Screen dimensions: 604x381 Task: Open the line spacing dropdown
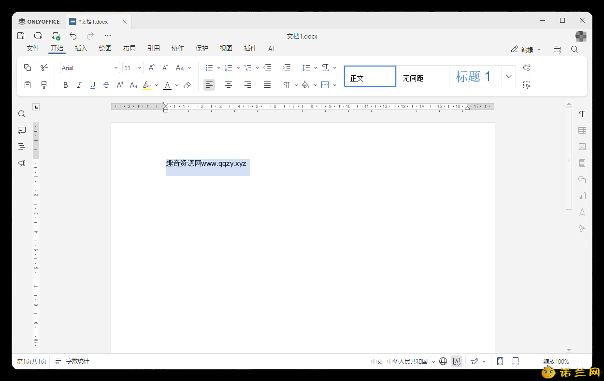pos(309,68)
